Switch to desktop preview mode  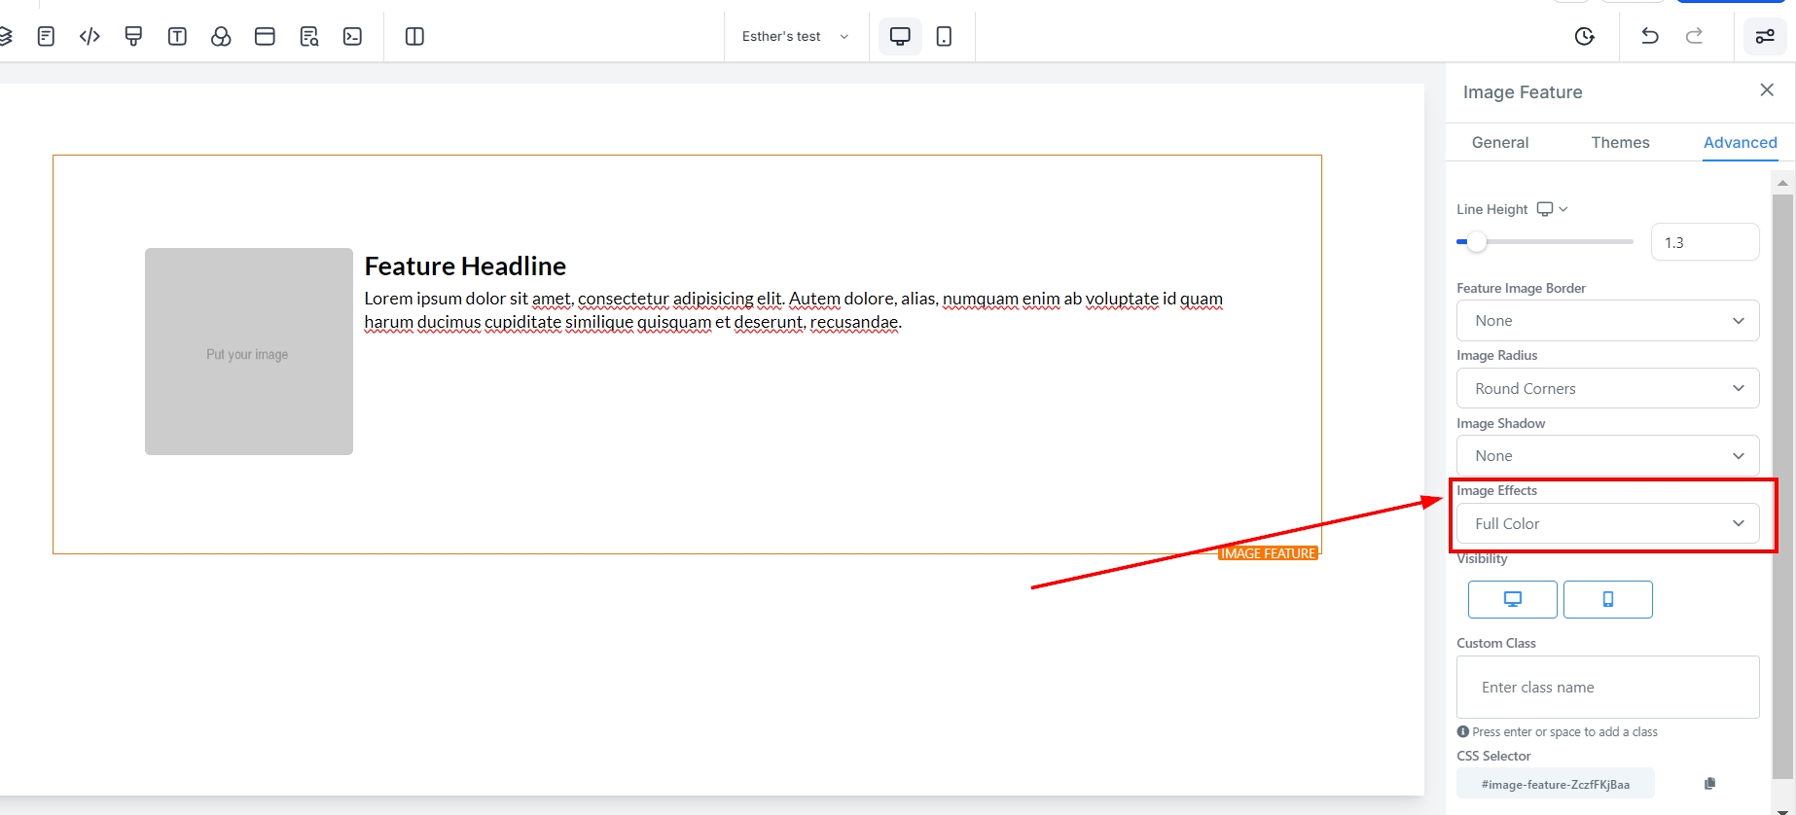point(900,37)
